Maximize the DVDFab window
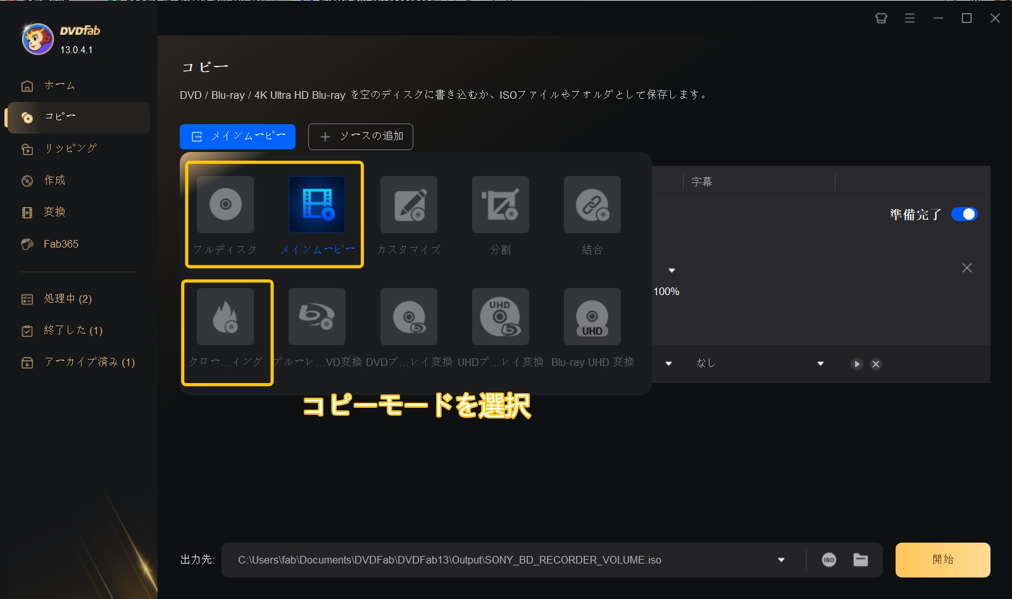The height and width of the screenshot is (599, 1012). click(966, 18)
